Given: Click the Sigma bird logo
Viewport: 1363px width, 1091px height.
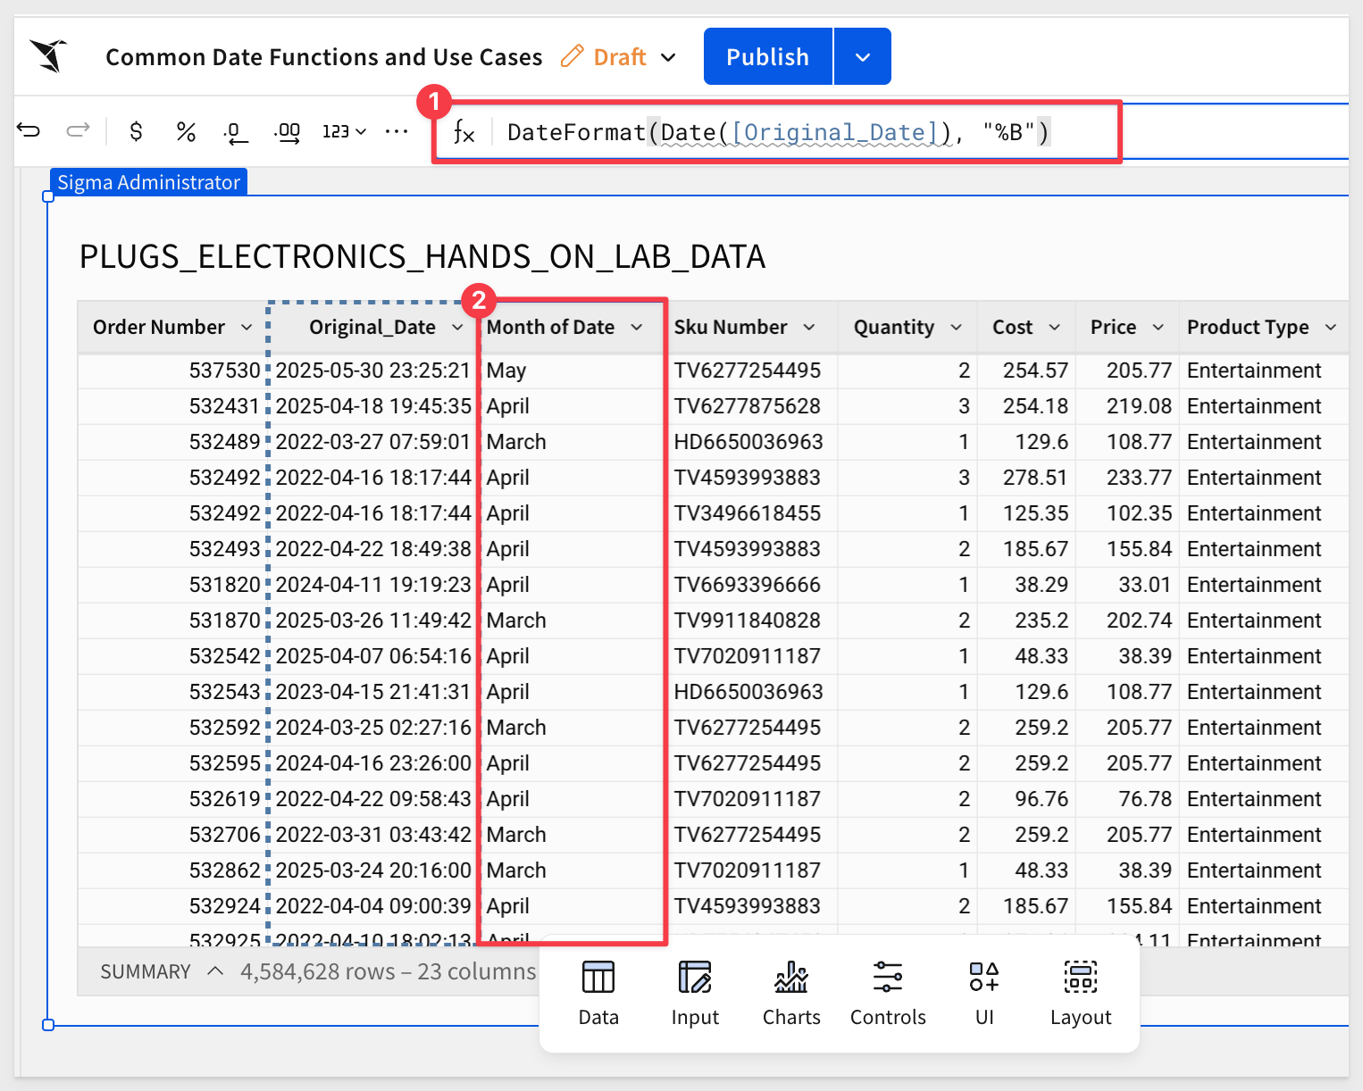Looking at the screenshot, I should click(48, 56).
